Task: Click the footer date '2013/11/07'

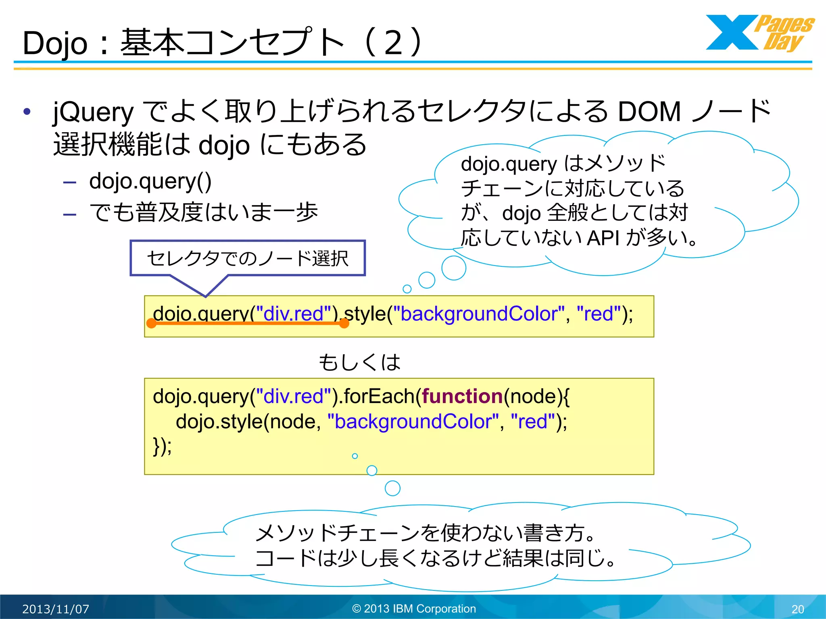Action: tap(56, 609)
